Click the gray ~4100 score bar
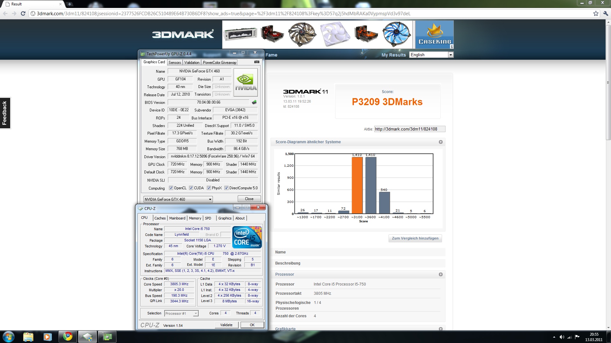 coord(384,203)
